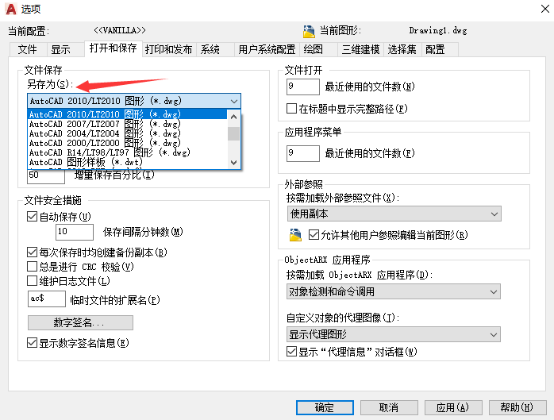Click the 临时文件的扩展名 input field
This screenshot has width=554, height=420.
(47, 299)
